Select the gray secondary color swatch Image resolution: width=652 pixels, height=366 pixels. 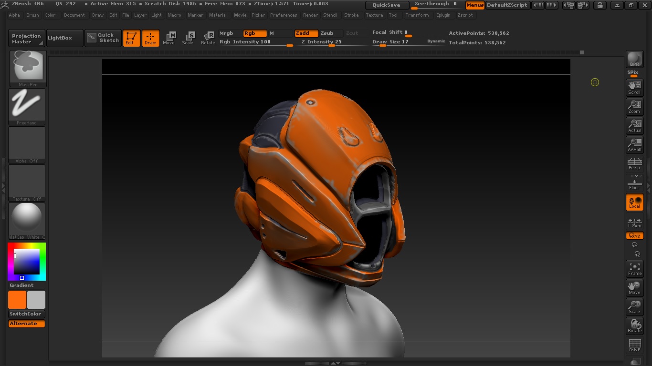point(36,300)
